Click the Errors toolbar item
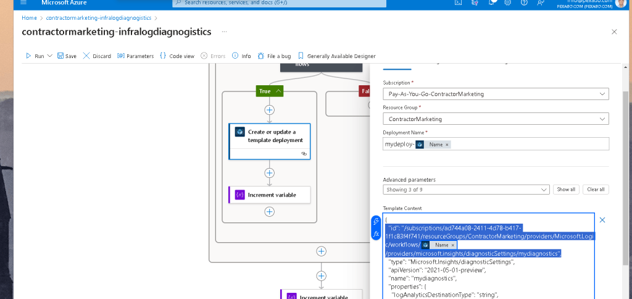 click(213, 56)
